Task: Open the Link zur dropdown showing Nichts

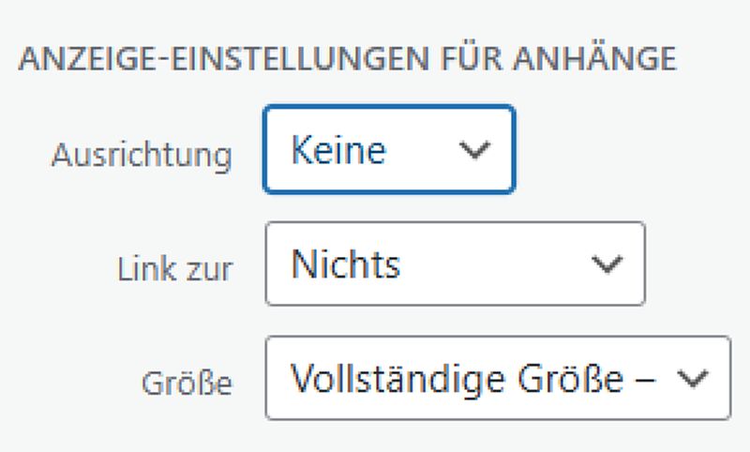Action: 455,264
